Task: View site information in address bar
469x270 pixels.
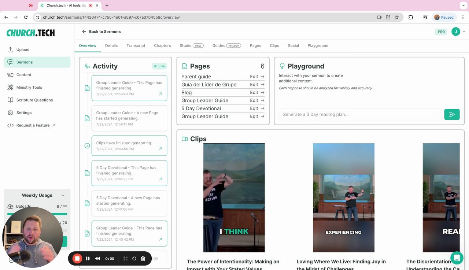Action: point(37,17)
